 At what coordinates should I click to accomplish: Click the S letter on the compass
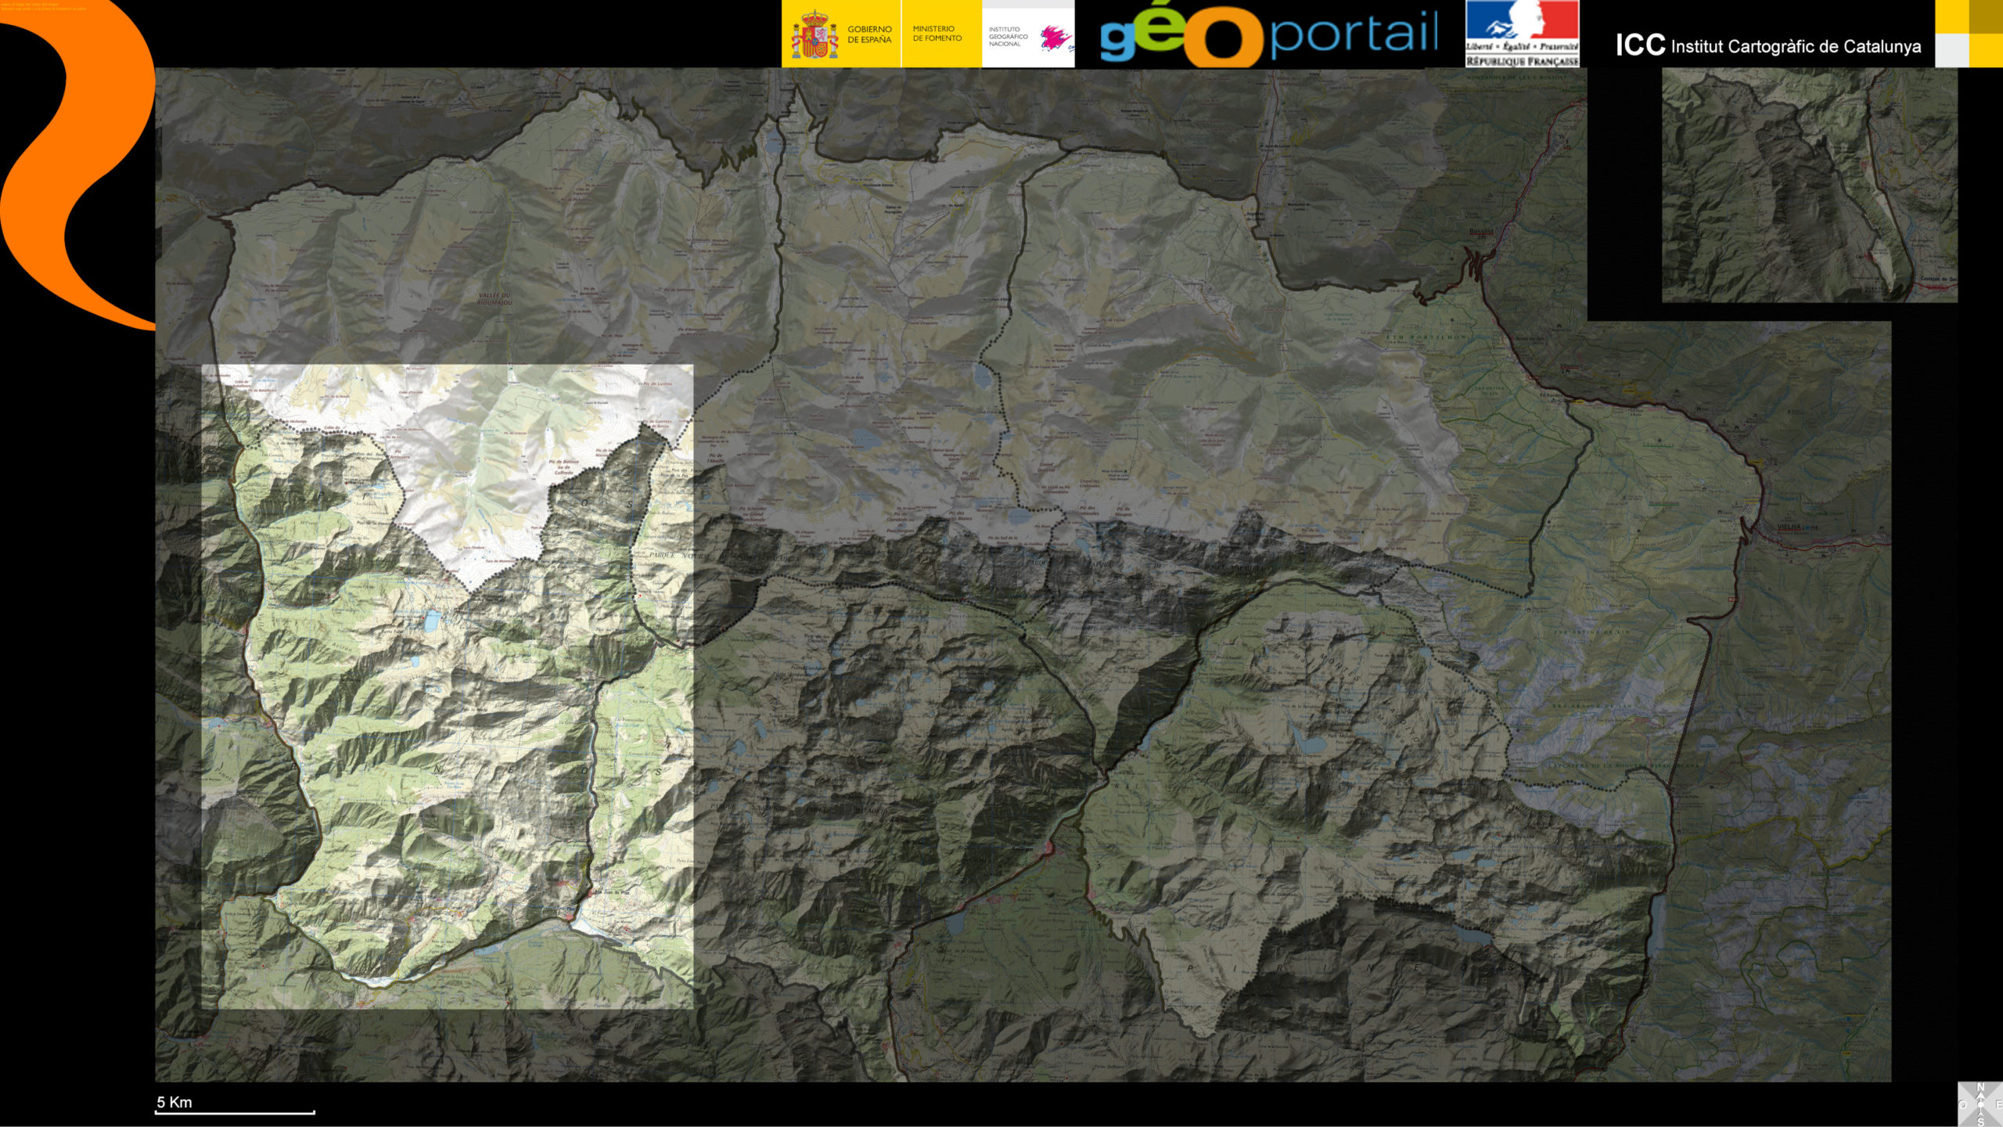pyautogui.click(x=1980, y=1122)
